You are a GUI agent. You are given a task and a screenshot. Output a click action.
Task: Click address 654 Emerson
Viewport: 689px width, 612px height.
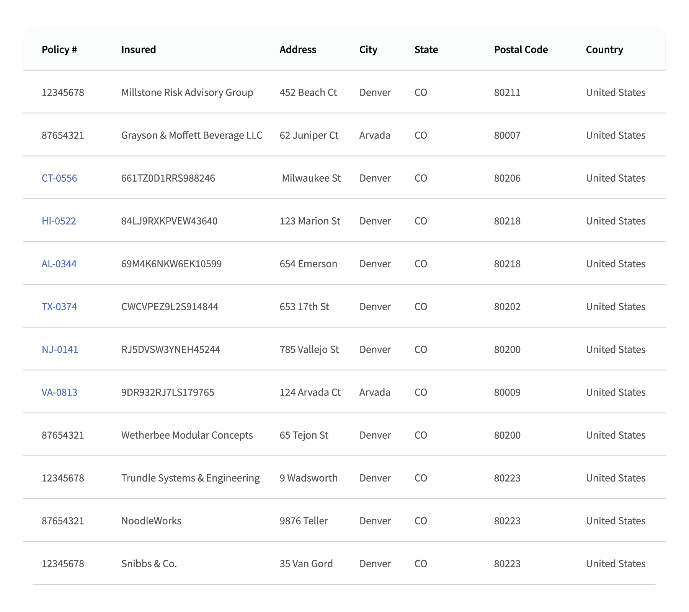tap(309, 264)
